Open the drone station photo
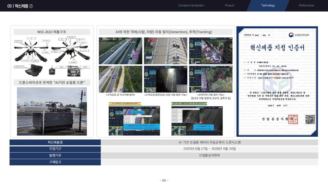The height and width of the screenshot is (184, 328). pyautogui.click(x=52, y=111)
